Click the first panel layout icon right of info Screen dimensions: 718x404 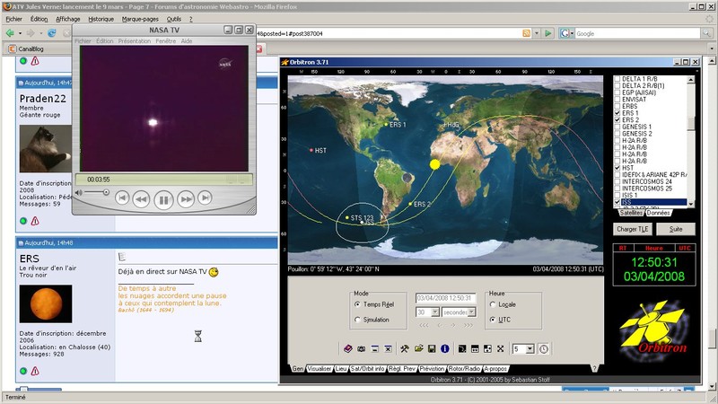462,348
